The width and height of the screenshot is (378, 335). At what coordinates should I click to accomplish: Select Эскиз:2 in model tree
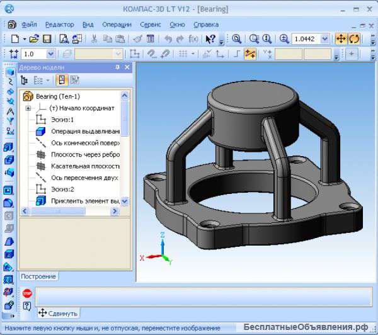pos(62,189)
